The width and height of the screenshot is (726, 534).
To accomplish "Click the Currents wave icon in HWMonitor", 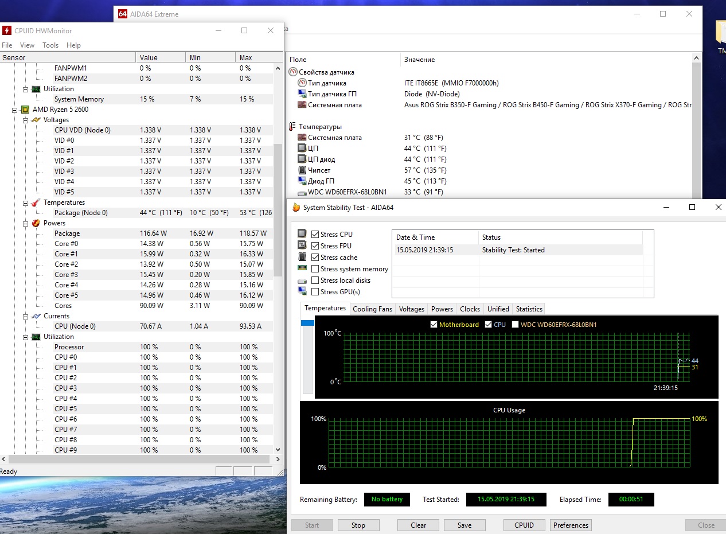I will pyautogui.click(x=36, y=316).
